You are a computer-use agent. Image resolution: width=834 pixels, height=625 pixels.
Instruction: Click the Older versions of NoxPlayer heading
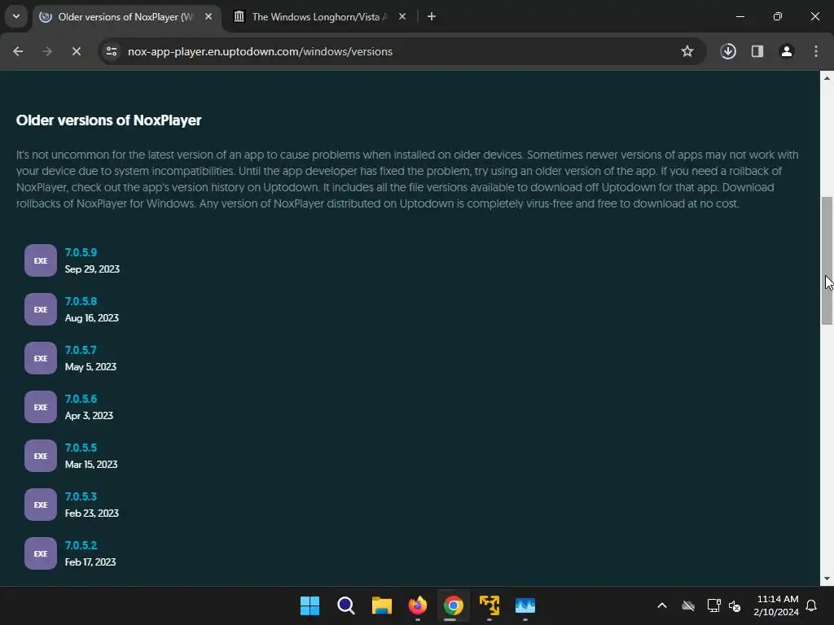pyautogui.click(x=108, y=120)
